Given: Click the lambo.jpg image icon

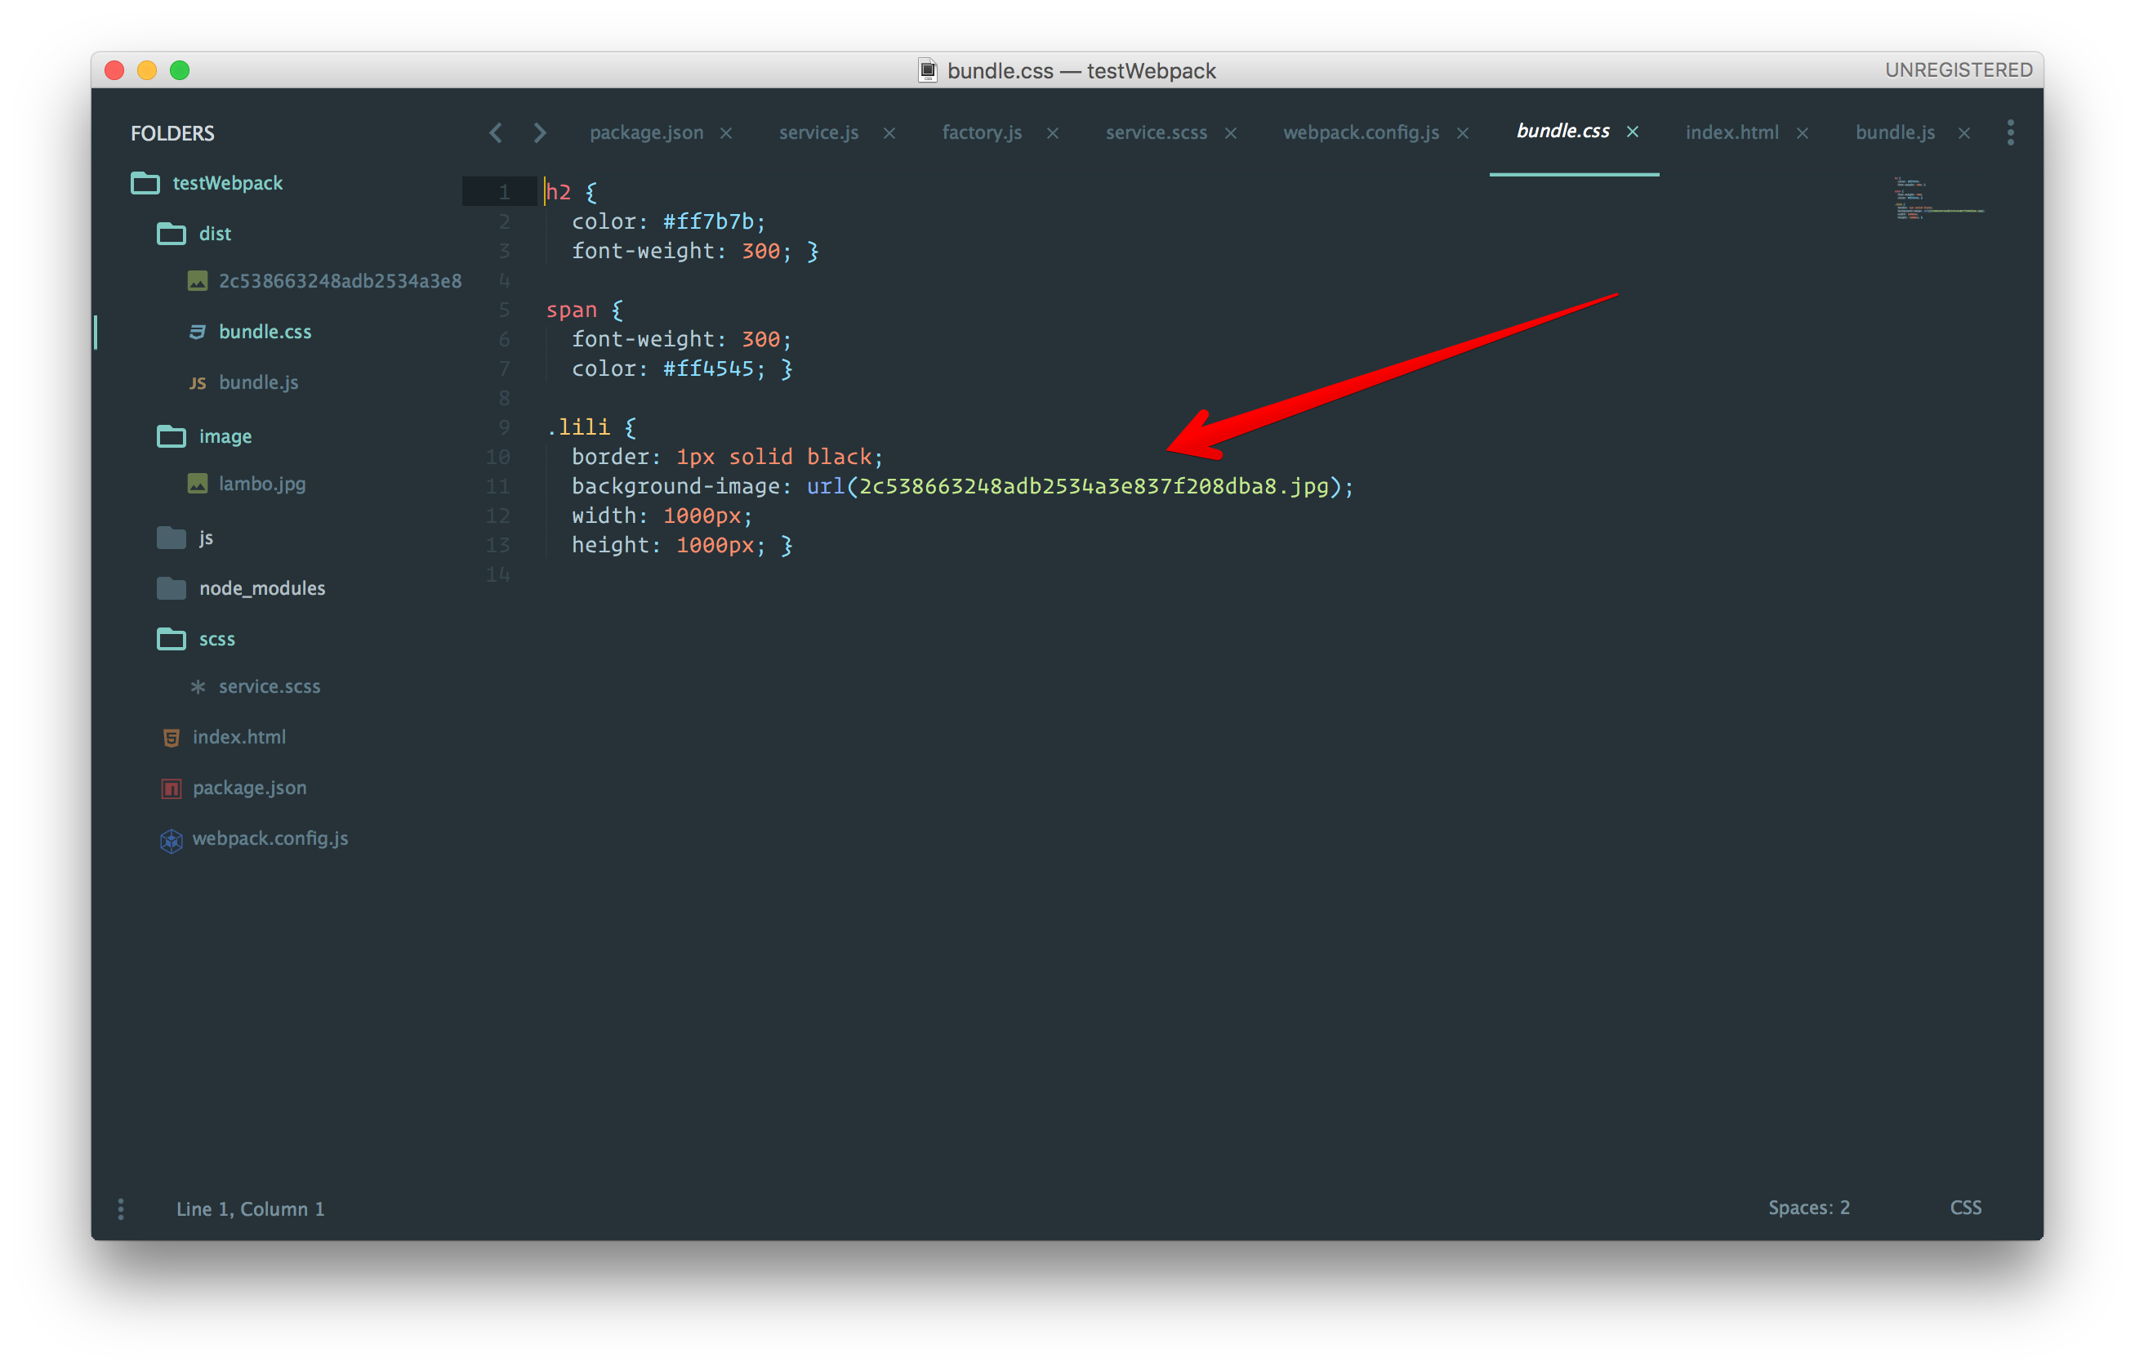Looking at the screenshot, I should pyautogui.click(x=198, y=484).
